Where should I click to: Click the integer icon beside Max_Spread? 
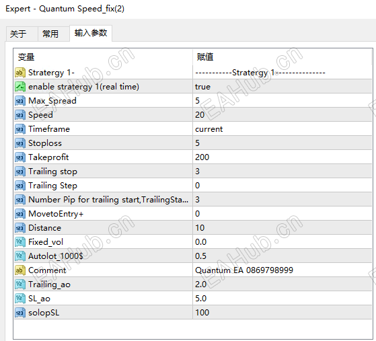coord(20,101)
